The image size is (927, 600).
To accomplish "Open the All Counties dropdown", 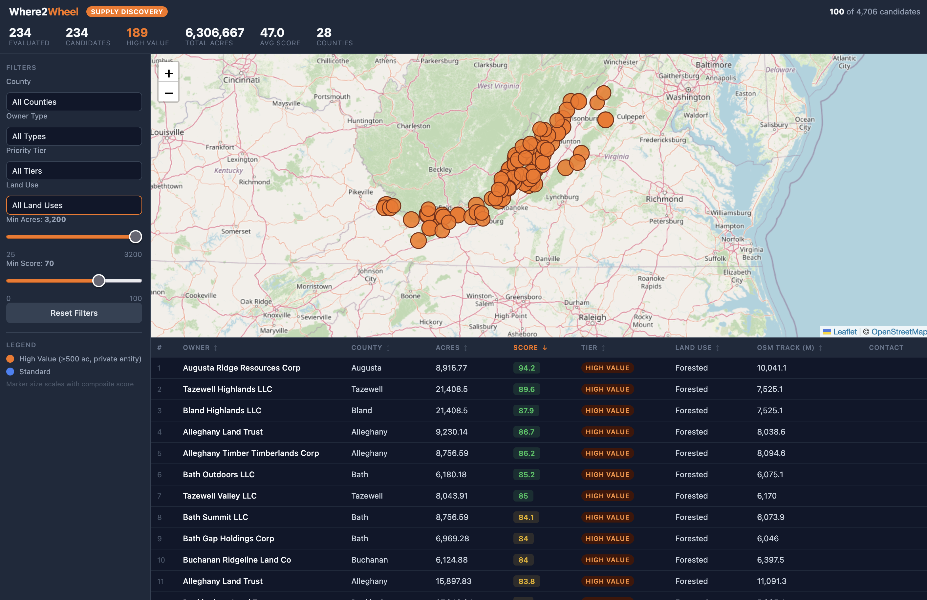I will 74,102.
